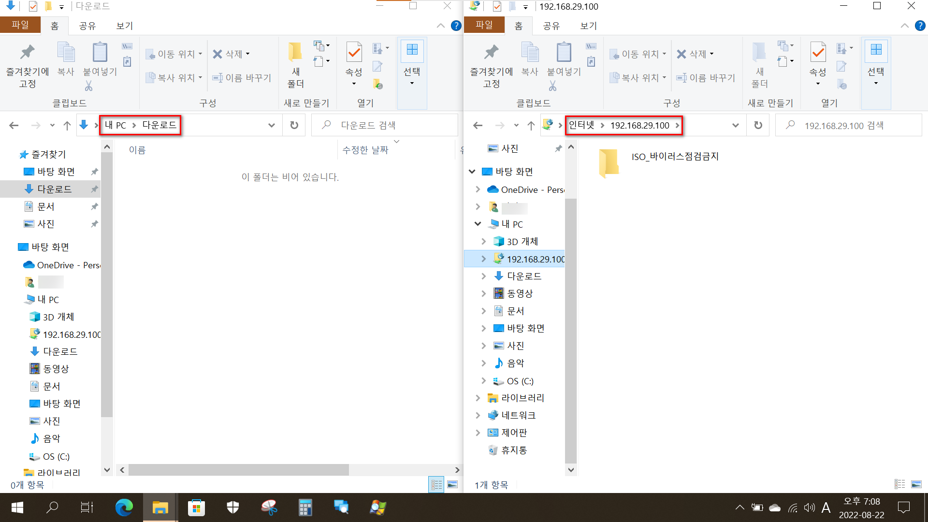Click Refresh button next to Downloads address bar
This screenshot has width=928, height=522.
(x=294, y=125)
